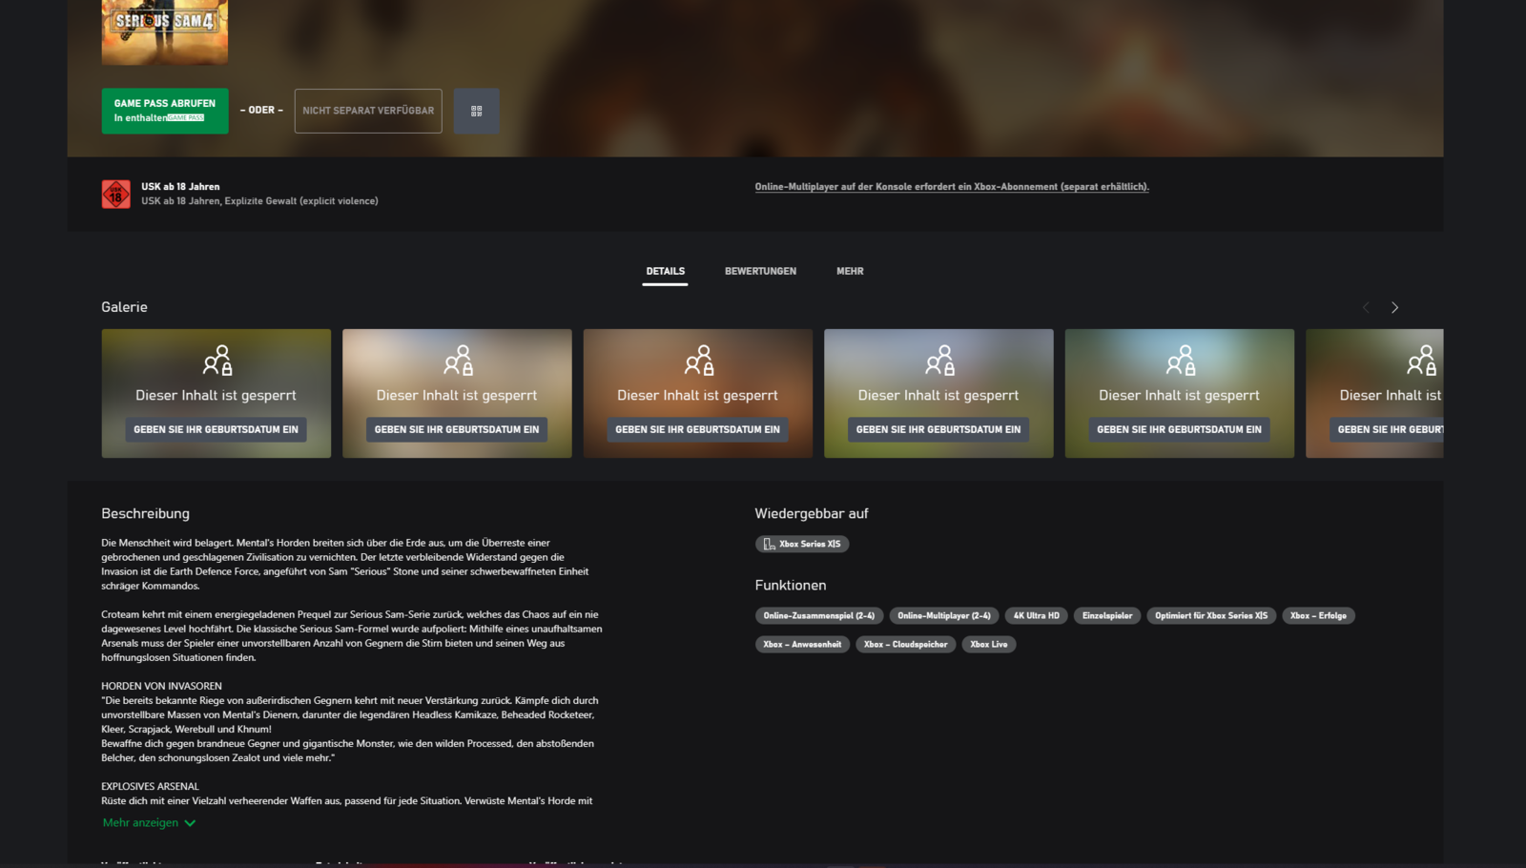Click 'USK ab 18 Jahren' bold text
Screen dimensions: 1526x868
[x=180, y=187]
